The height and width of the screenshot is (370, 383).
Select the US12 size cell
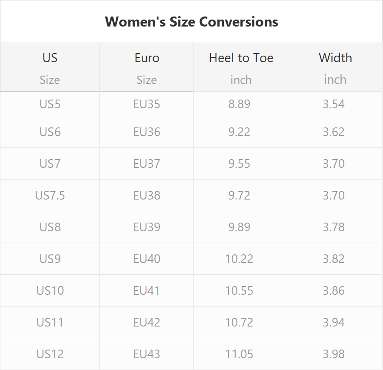click(50, 354)
